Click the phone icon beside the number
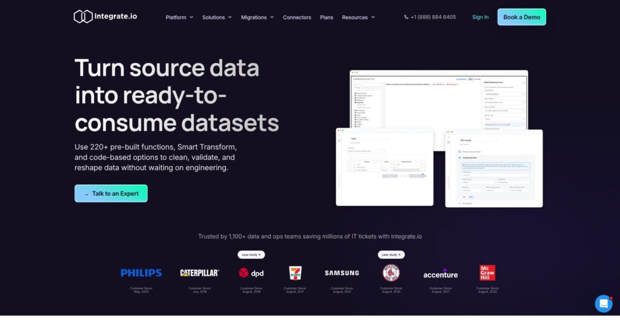The height and width of the screenshot is (320, 620). click(x=406, y=17)
